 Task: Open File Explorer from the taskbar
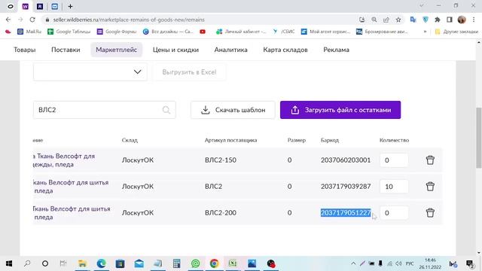(x=82, y=263)
